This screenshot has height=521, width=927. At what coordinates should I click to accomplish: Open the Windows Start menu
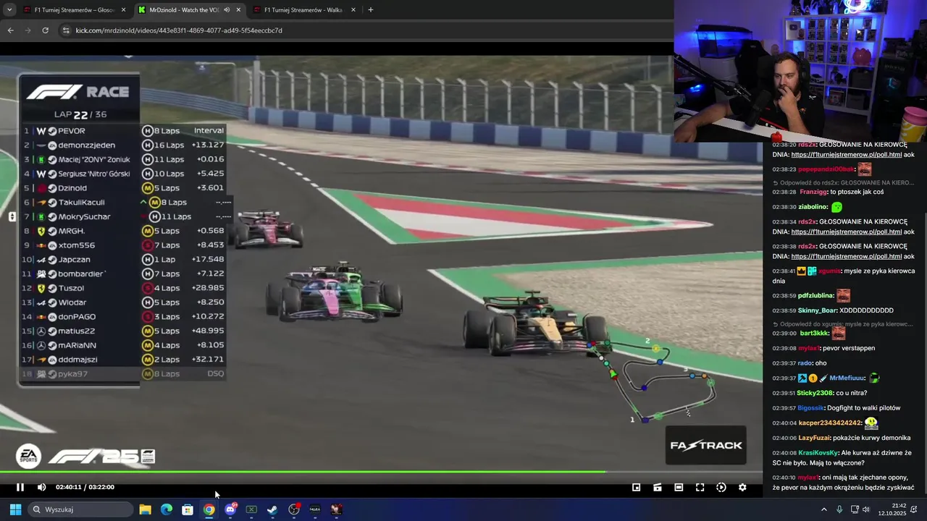(x=15, y=509)
